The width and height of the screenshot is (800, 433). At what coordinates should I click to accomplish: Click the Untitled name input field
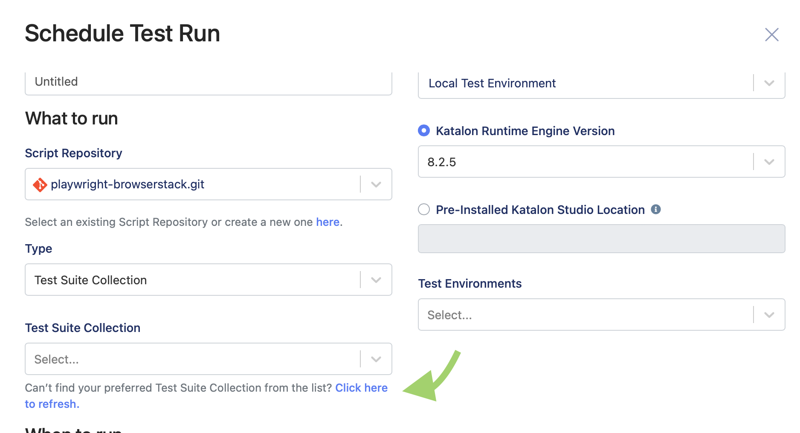(209, 83)
